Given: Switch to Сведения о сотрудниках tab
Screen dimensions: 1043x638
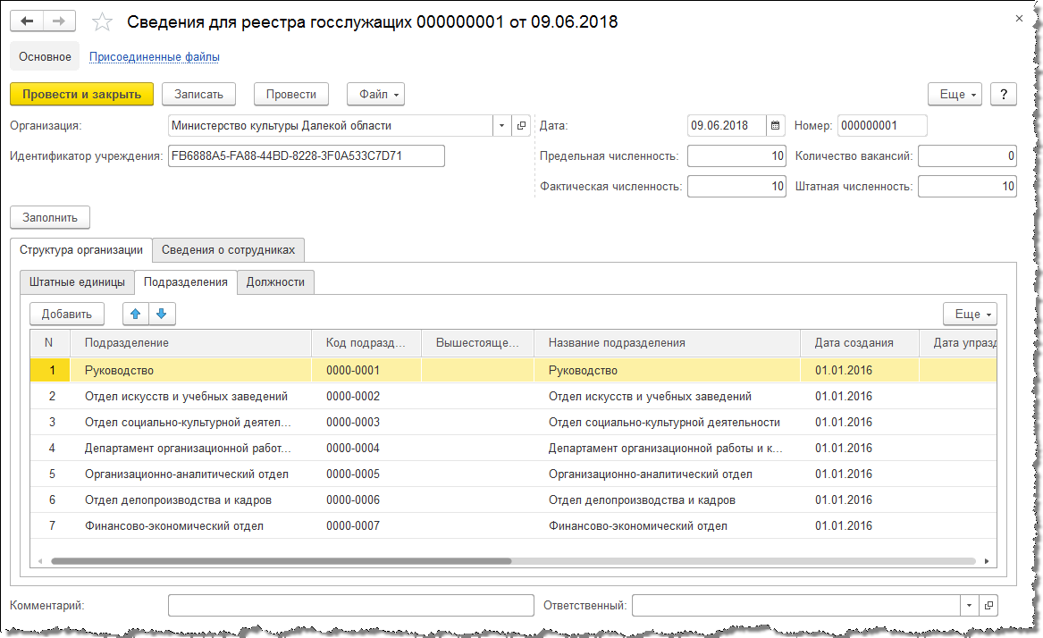Looking at the screenshot, I should tap(228, 250).
